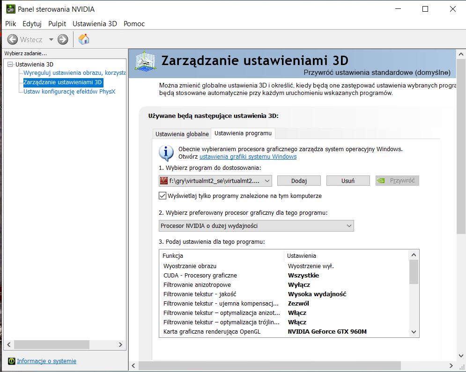Image resolution: width=466 pixels, height=372 pixels.
Task: Click the 'Wysoka wydajność' setting value
Action: [317, 294]
